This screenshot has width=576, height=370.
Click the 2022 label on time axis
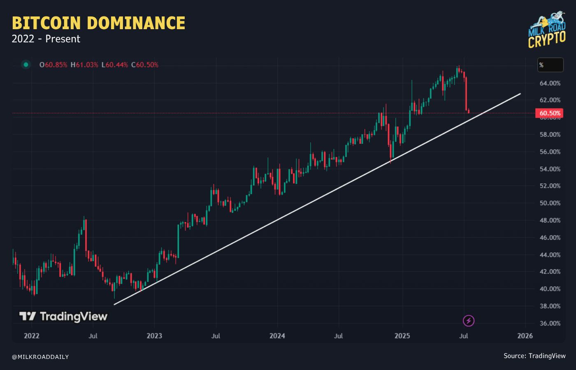32,336
